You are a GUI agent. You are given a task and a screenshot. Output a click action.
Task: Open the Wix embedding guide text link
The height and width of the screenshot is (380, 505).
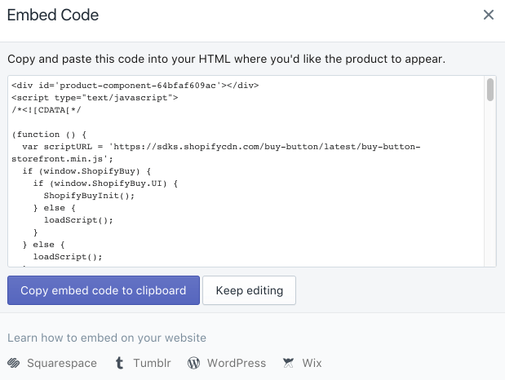312,363
